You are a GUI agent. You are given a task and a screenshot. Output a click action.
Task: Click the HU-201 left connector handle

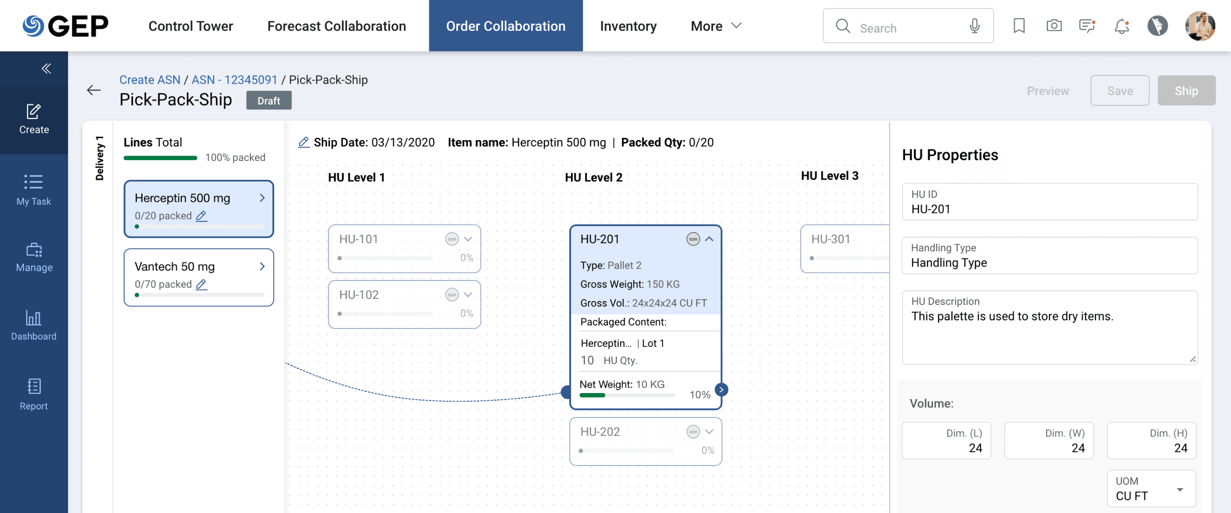[x=566, y=392]
